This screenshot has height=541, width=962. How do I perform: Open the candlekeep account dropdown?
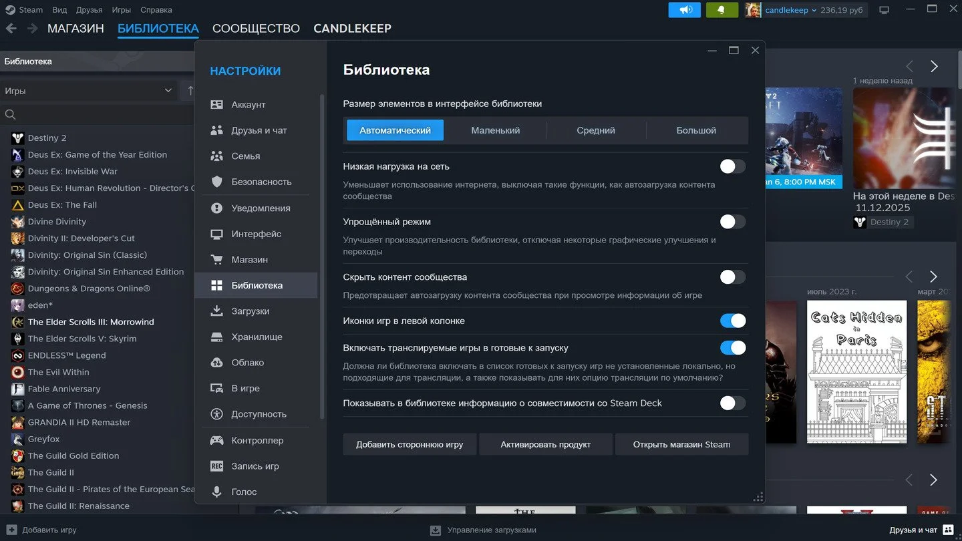pyautogui.click(x=791, y=10)
